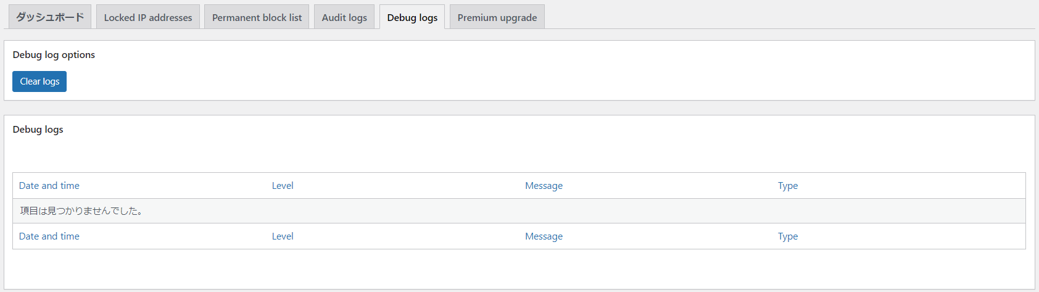Screen dimensions: 1039x292
Task: Sort by Type in table header
Action: 787,186
